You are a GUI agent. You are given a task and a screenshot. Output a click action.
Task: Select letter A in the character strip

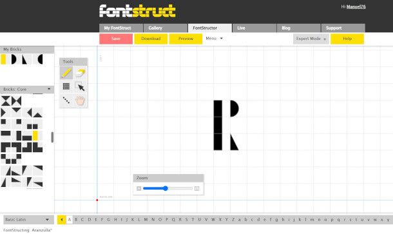(70, 219)
